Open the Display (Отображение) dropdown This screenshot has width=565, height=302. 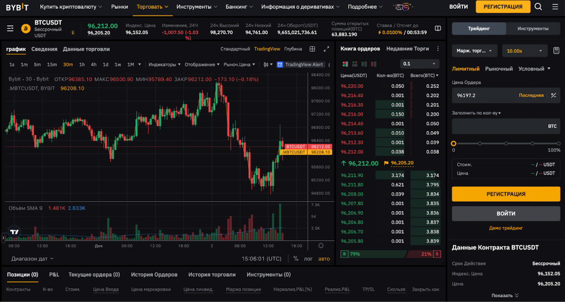tap(202, 64)
